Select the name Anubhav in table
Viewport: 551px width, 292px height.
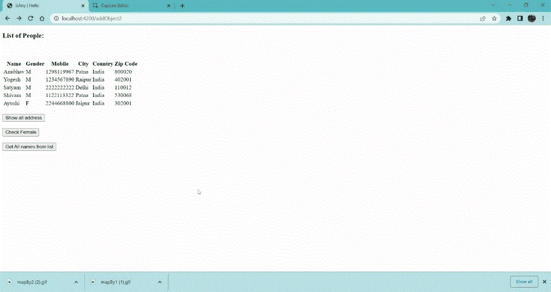point(14,72)
